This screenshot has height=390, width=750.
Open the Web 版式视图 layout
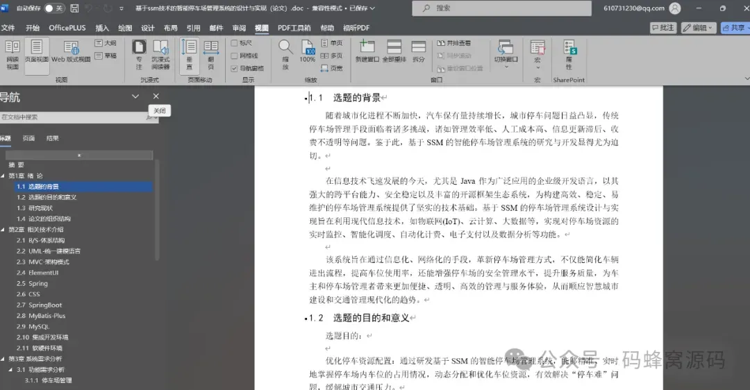(x=71, y=51)
